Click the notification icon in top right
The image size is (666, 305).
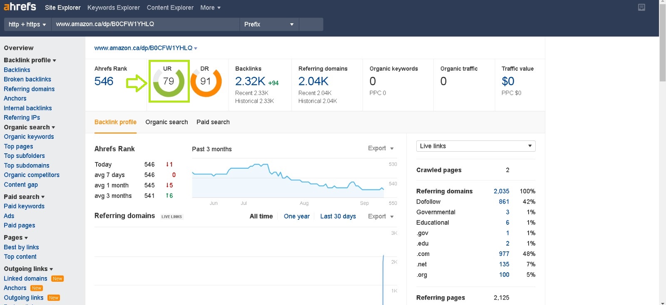[641, 7]
